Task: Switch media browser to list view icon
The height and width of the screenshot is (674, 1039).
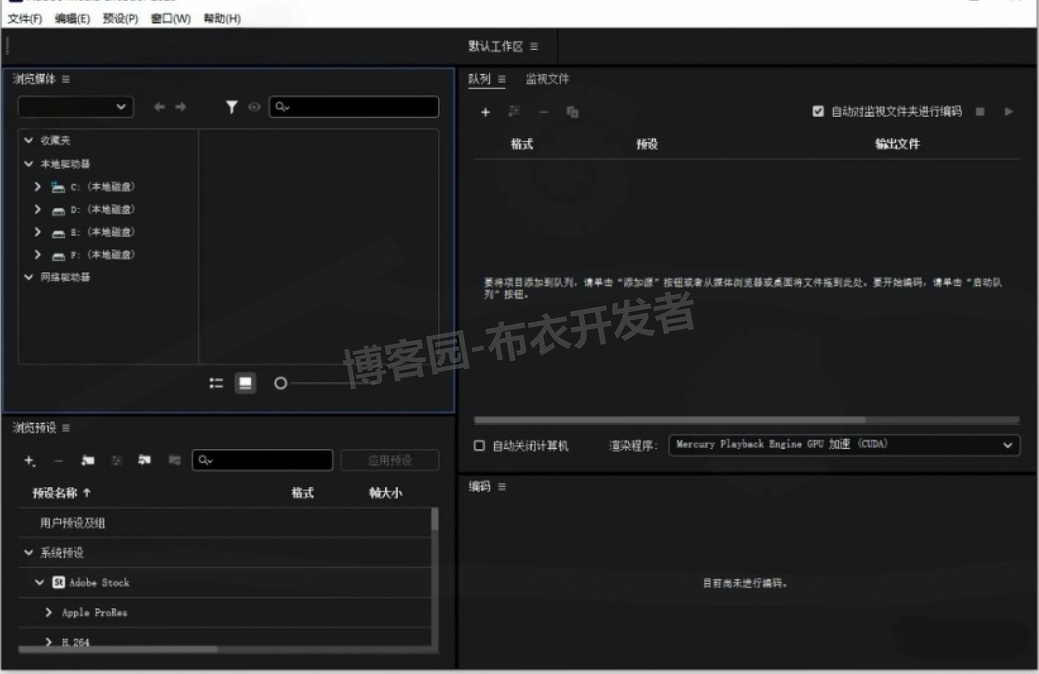Action: (216, 383)
